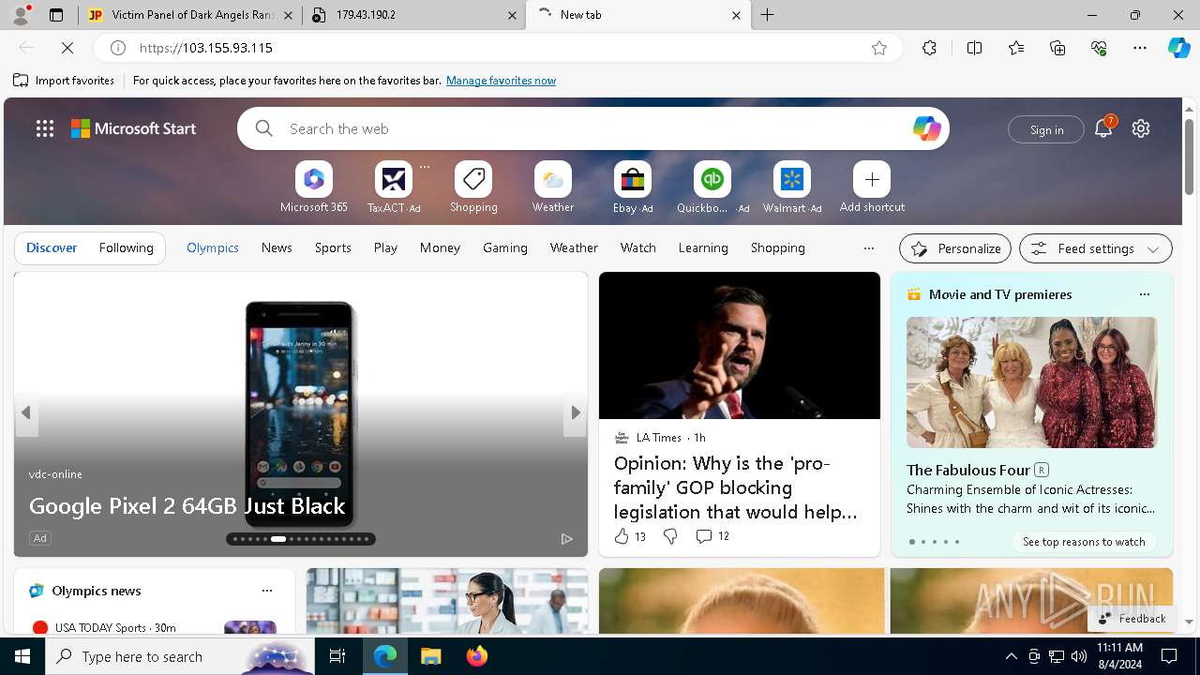Open Settings and more ellipsis menu

1140,48
